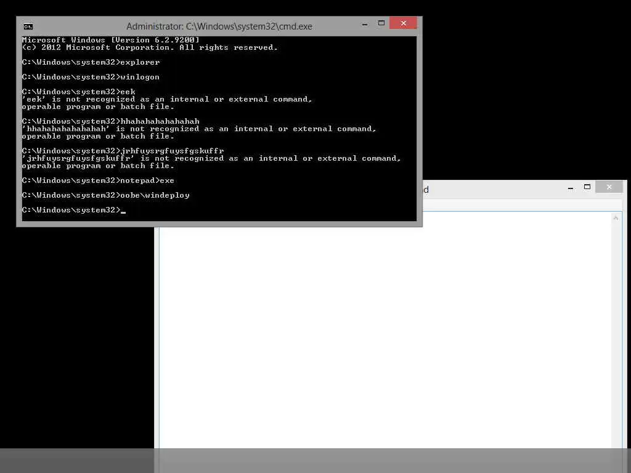
Task: Click Notepad's scrollbar up arrow
Action: point(616,218)
